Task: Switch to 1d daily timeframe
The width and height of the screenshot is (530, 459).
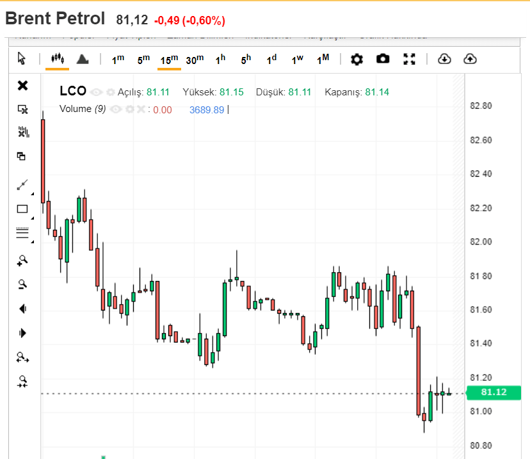Action: tap(271, 59)
